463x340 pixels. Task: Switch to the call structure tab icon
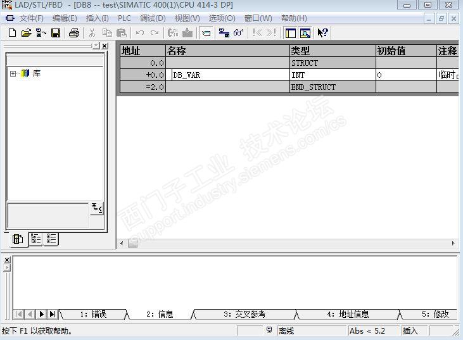(35, 239)
